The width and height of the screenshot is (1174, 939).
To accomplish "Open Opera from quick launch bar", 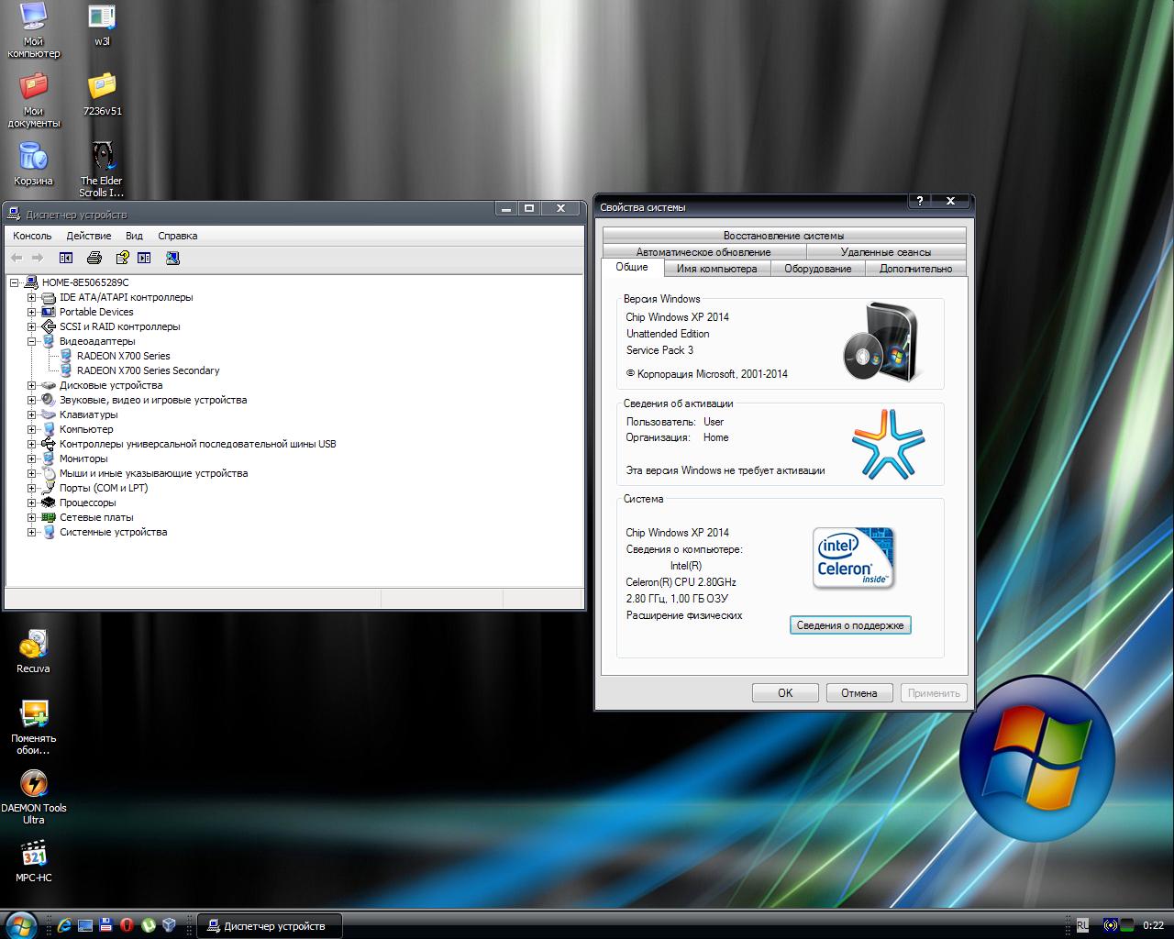I will point(127,925).
